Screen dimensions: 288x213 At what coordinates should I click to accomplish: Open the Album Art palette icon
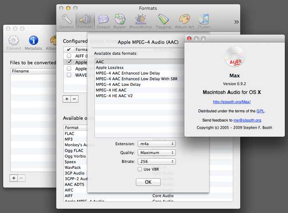(x=184, y=22)
